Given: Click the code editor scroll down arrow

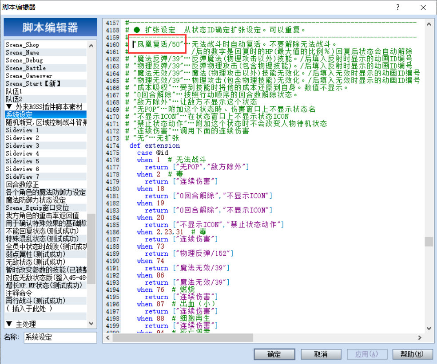Looking at the screenshot, I should pyautogui.click(x=429, y=328).
